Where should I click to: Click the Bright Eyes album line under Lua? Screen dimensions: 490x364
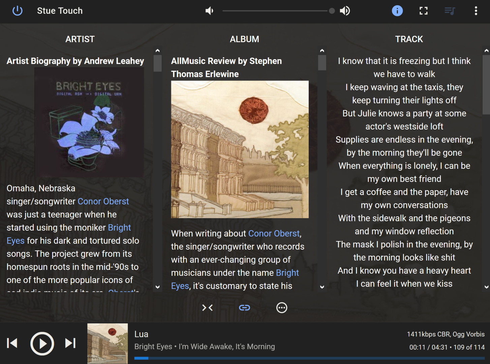pos(205,346)
